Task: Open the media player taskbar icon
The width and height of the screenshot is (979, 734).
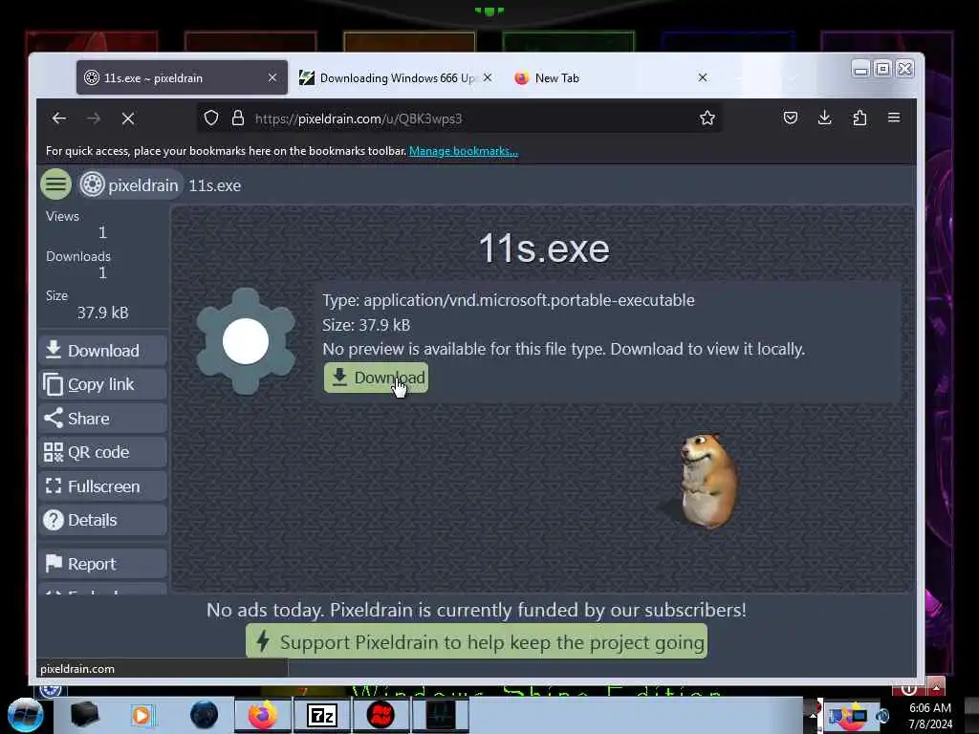Action: pyautogui.click(x=141, y=715)
